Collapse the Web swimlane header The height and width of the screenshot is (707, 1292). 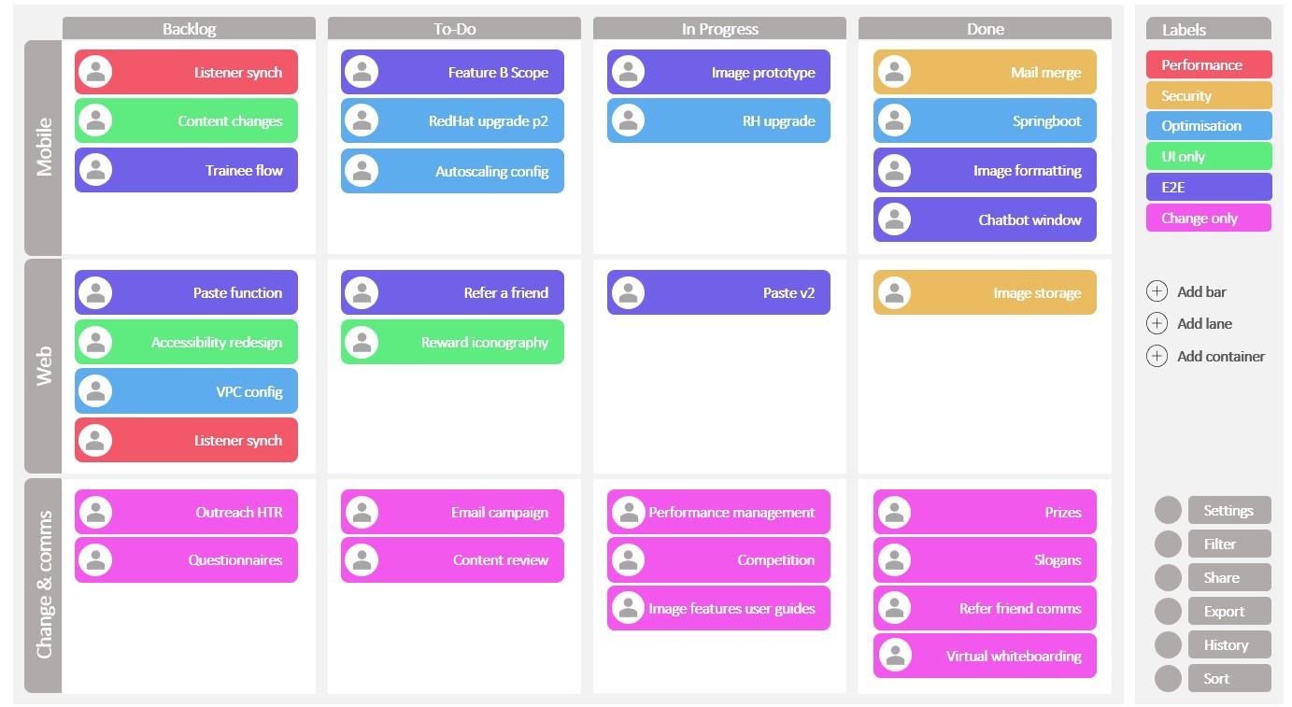(43, 366)
